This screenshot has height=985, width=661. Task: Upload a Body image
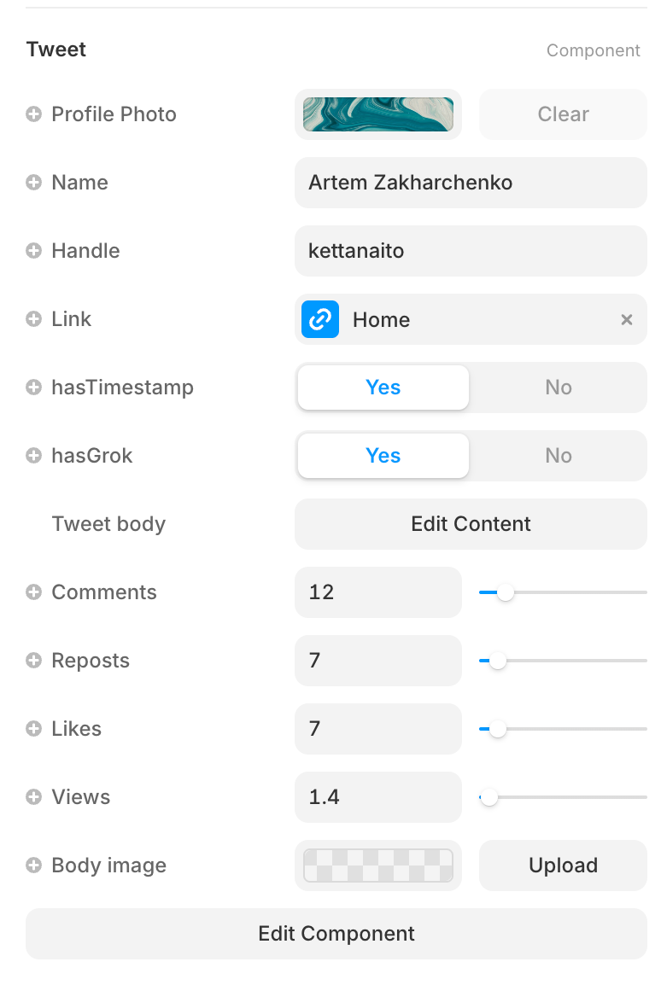pos(563,865)
